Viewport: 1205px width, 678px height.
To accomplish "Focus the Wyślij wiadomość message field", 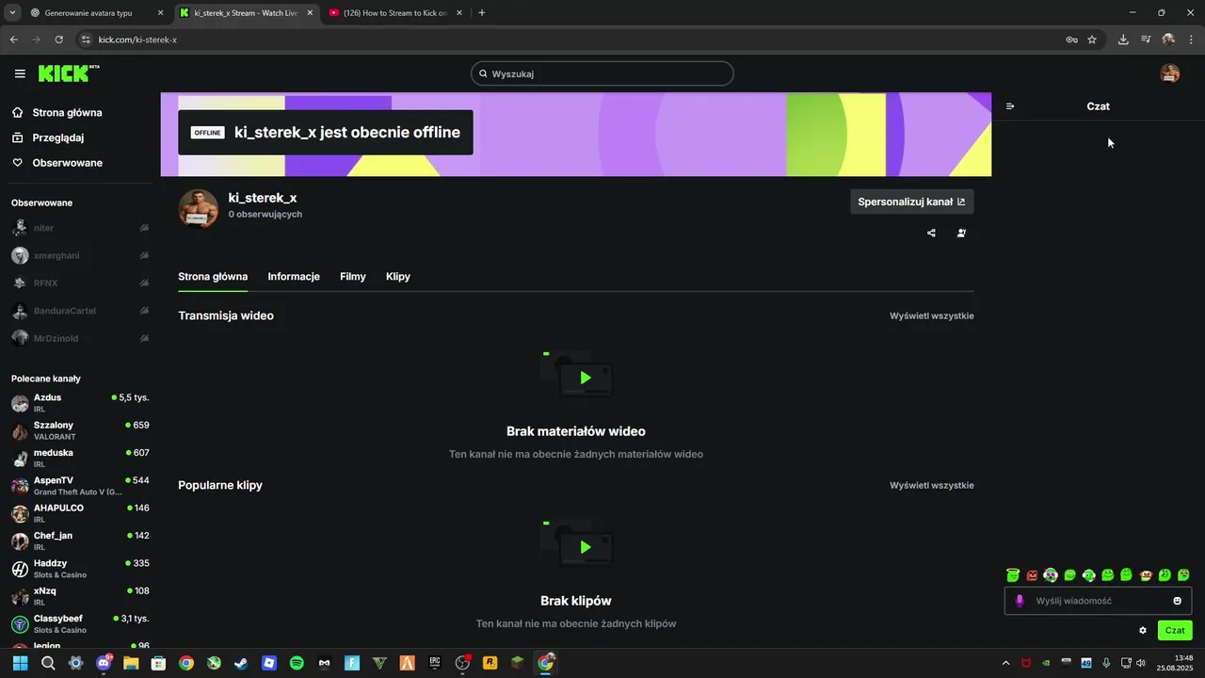I will pyautogui.click(x=1098, y=601).
